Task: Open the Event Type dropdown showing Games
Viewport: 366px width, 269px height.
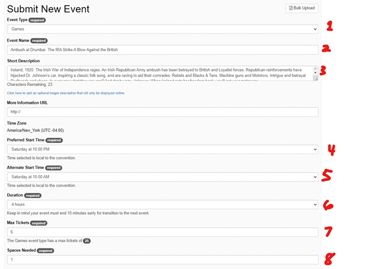Action: [x=162, y=28]
